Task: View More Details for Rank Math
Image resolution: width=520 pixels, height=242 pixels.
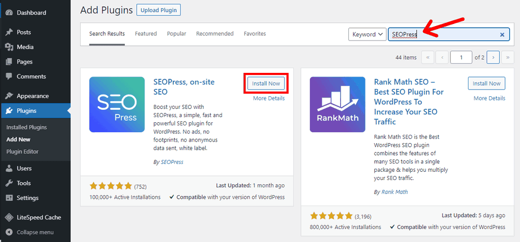Action: point(489,98)
